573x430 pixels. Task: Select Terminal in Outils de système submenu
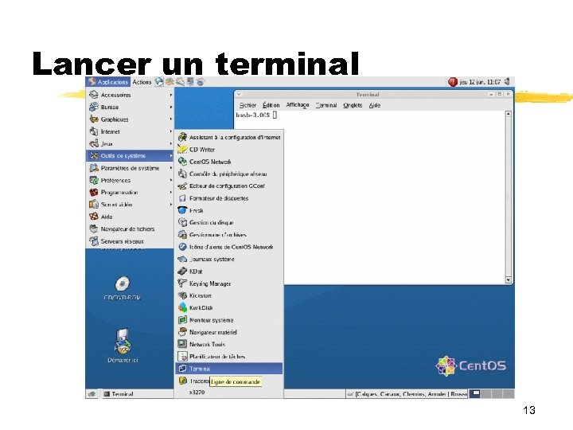(x=229, y=369)
